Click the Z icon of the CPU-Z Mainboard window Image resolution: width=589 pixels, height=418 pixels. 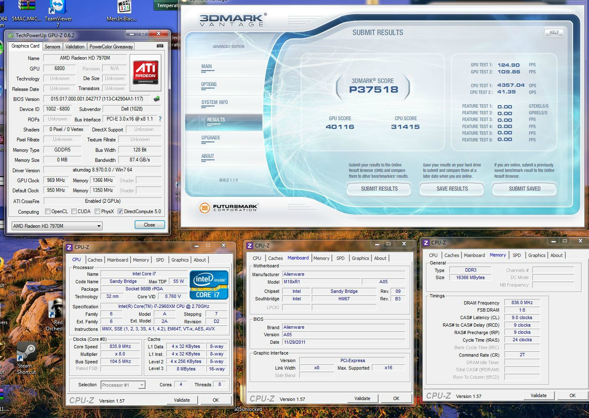pyautogui.click(x=250, y=246)
